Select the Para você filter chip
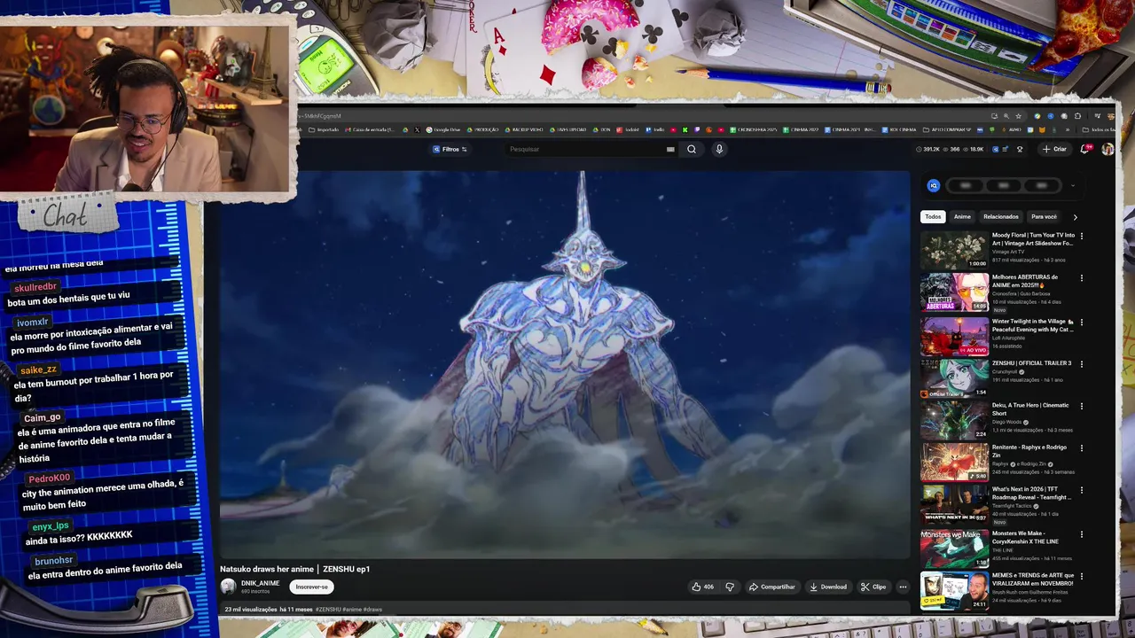The image size is (1135, 638). [1044, 216]
